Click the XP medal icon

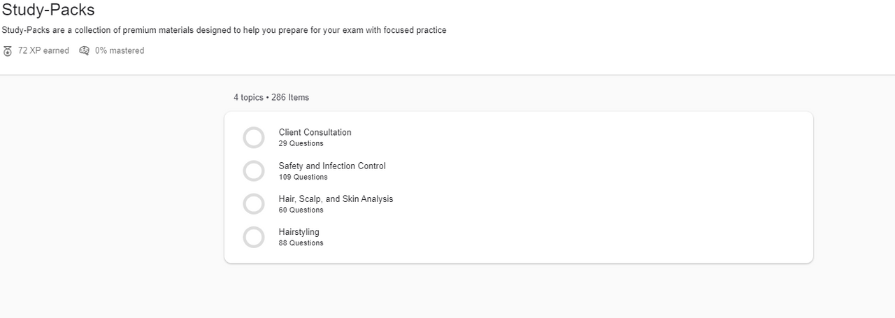click(x=8, y=51)
